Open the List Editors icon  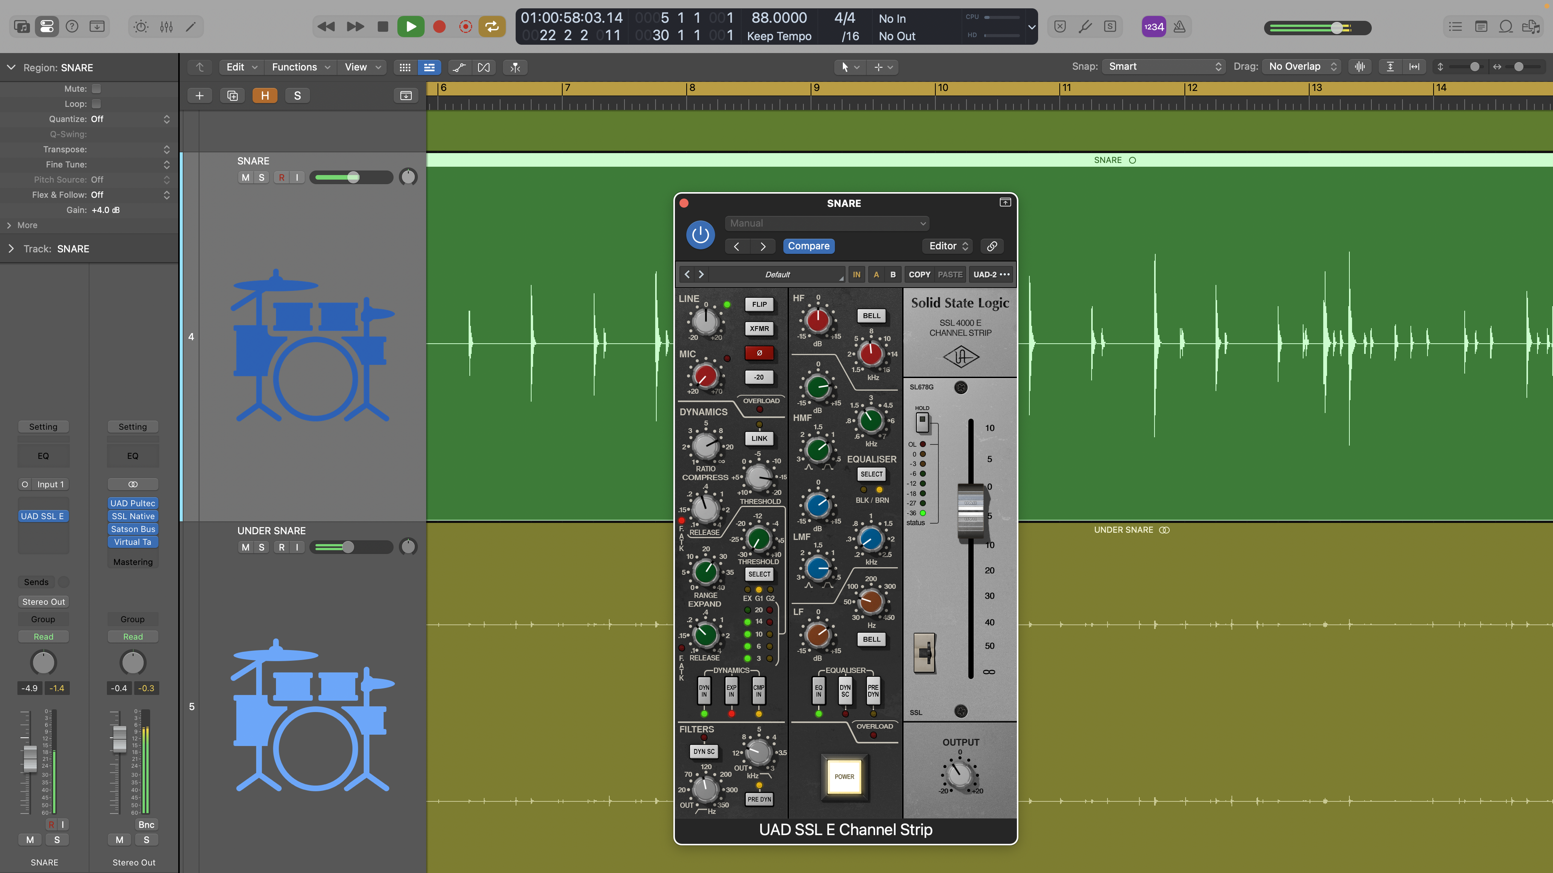coord(1455,27)
